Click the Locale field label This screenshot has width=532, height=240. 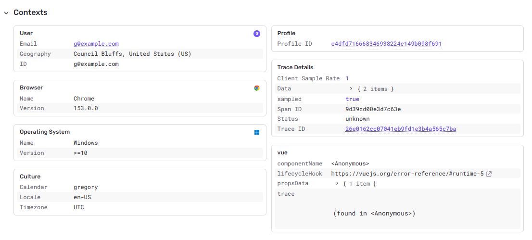30,197
